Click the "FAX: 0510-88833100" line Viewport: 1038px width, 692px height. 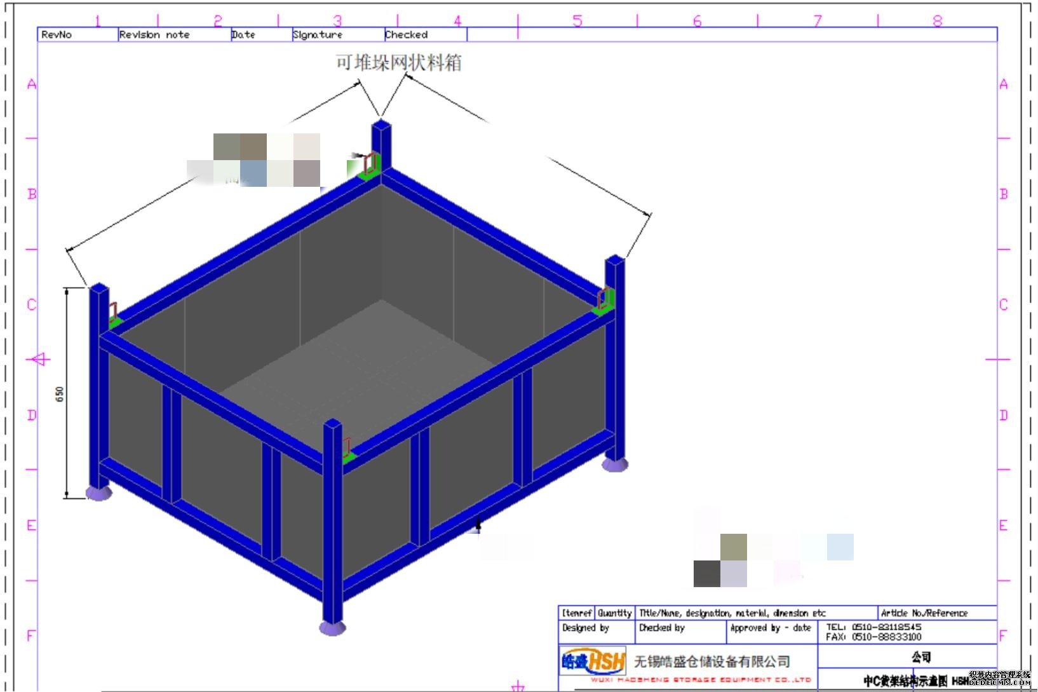pos(873,637)
